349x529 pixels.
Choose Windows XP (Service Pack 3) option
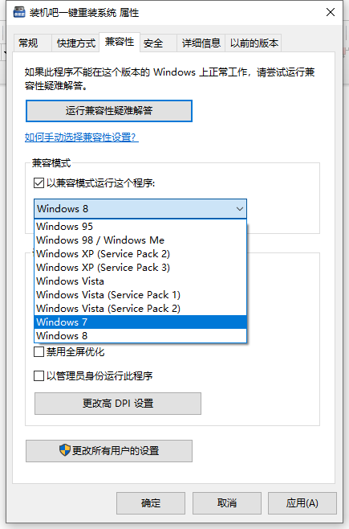[140, 268]
